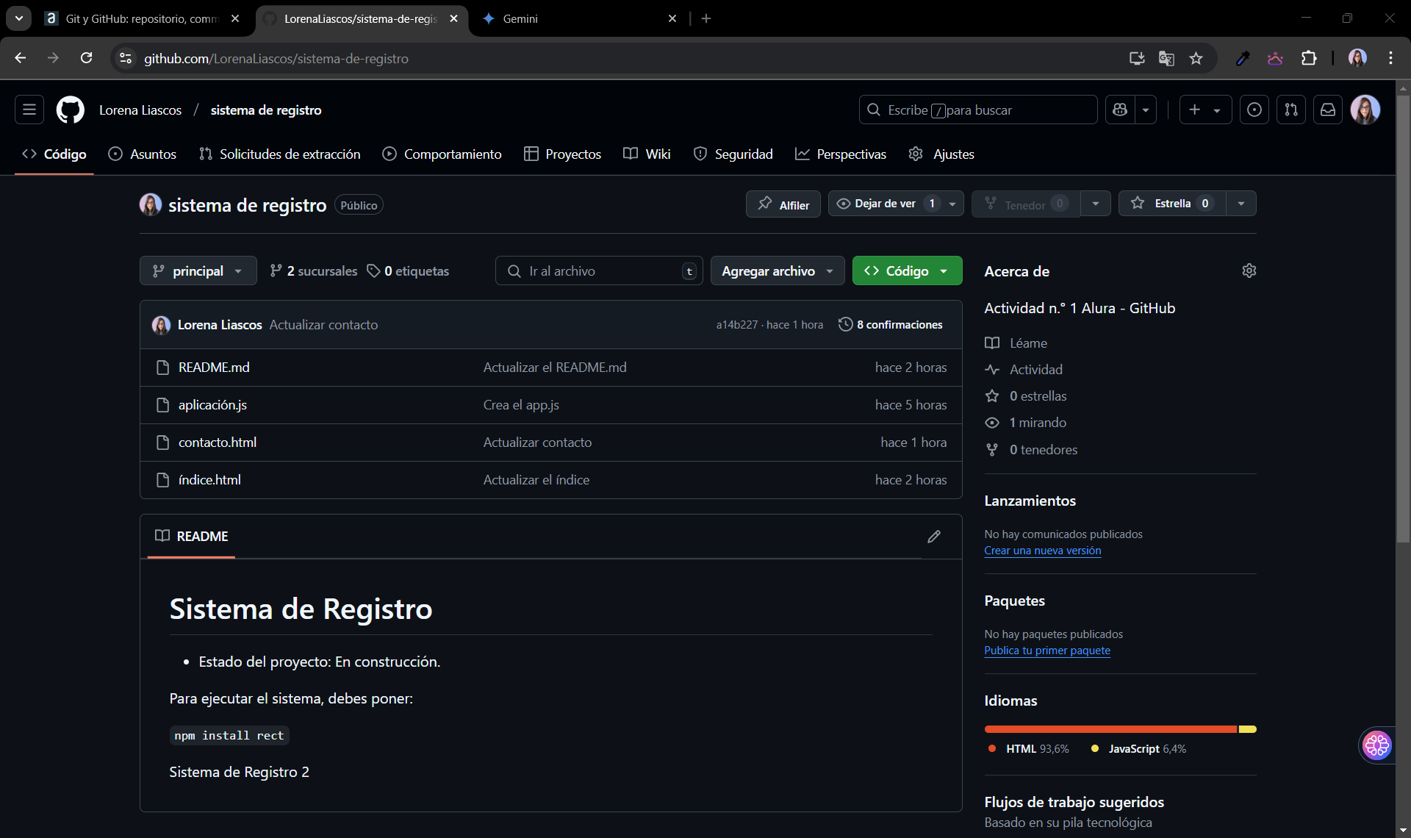Open the Wiki tab

(647, 154)
